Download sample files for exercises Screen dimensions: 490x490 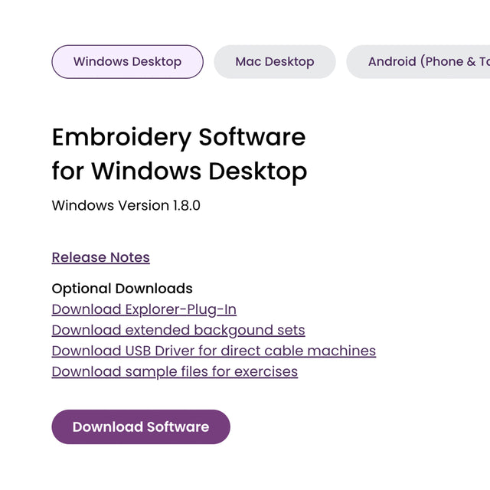175,371
